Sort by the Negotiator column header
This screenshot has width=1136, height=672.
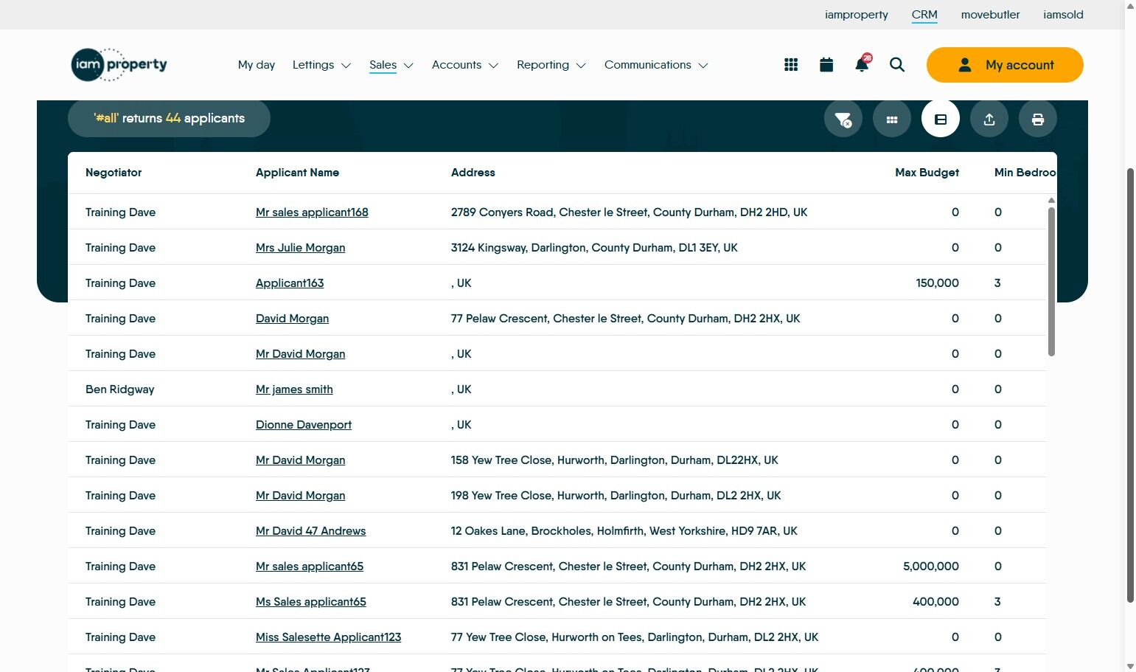(x=114, y=173)
